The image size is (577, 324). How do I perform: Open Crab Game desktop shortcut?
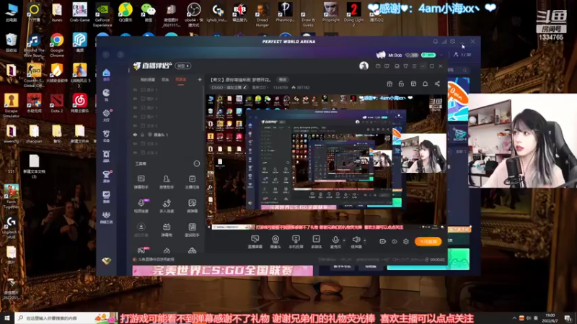pyautogui.click(x=79, y=12)
